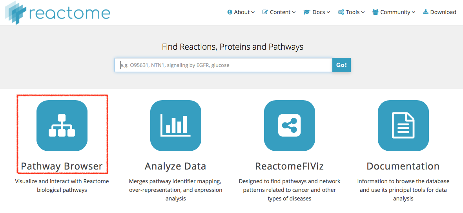463x213 pixels.
Task: Open the Community menu label
Action: pyautogui.click(x=396, y=12)
